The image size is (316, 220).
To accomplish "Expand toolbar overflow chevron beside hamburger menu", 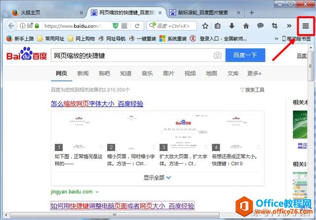I will point(289,26).
